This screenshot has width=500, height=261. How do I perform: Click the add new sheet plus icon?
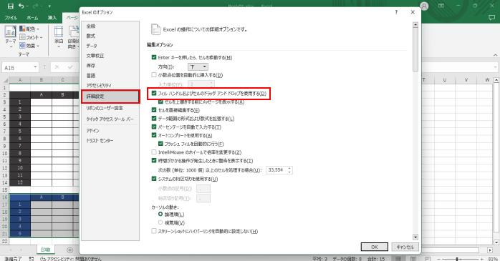[x=69, y=250]
